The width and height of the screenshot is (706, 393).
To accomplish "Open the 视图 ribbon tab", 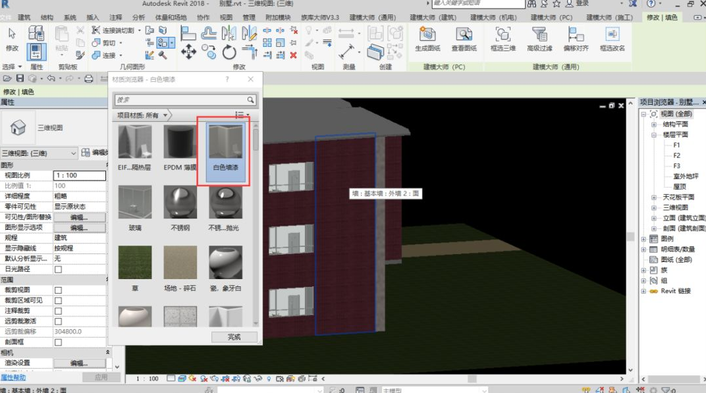I will coord(226,17).
